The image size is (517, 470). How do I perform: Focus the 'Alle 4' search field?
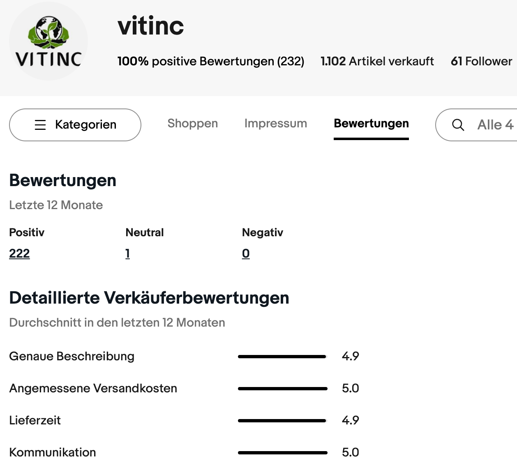click(x=495, y=125)
